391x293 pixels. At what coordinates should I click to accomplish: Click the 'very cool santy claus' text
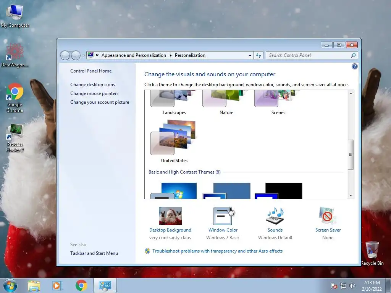pos(170,238)
